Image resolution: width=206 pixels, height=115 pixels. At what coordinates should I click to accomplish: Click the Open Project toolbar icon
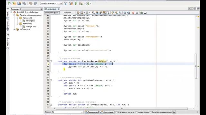tap(19, 4)
